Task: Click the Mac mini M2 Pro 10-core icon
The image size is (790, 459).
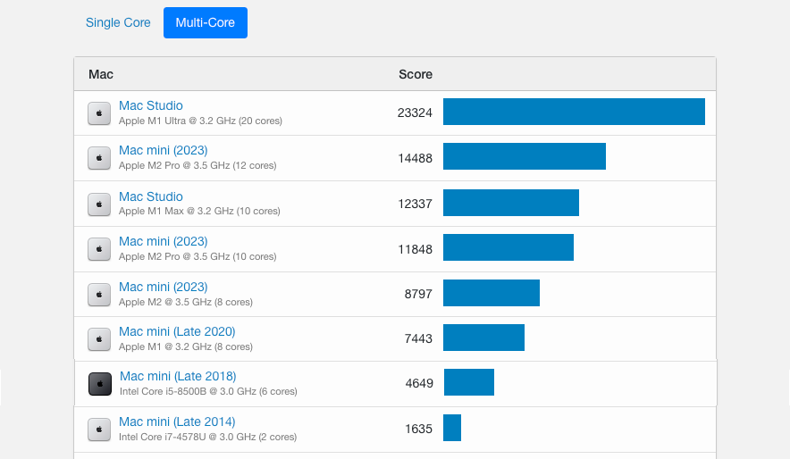Action: click(x=99, y=249)
